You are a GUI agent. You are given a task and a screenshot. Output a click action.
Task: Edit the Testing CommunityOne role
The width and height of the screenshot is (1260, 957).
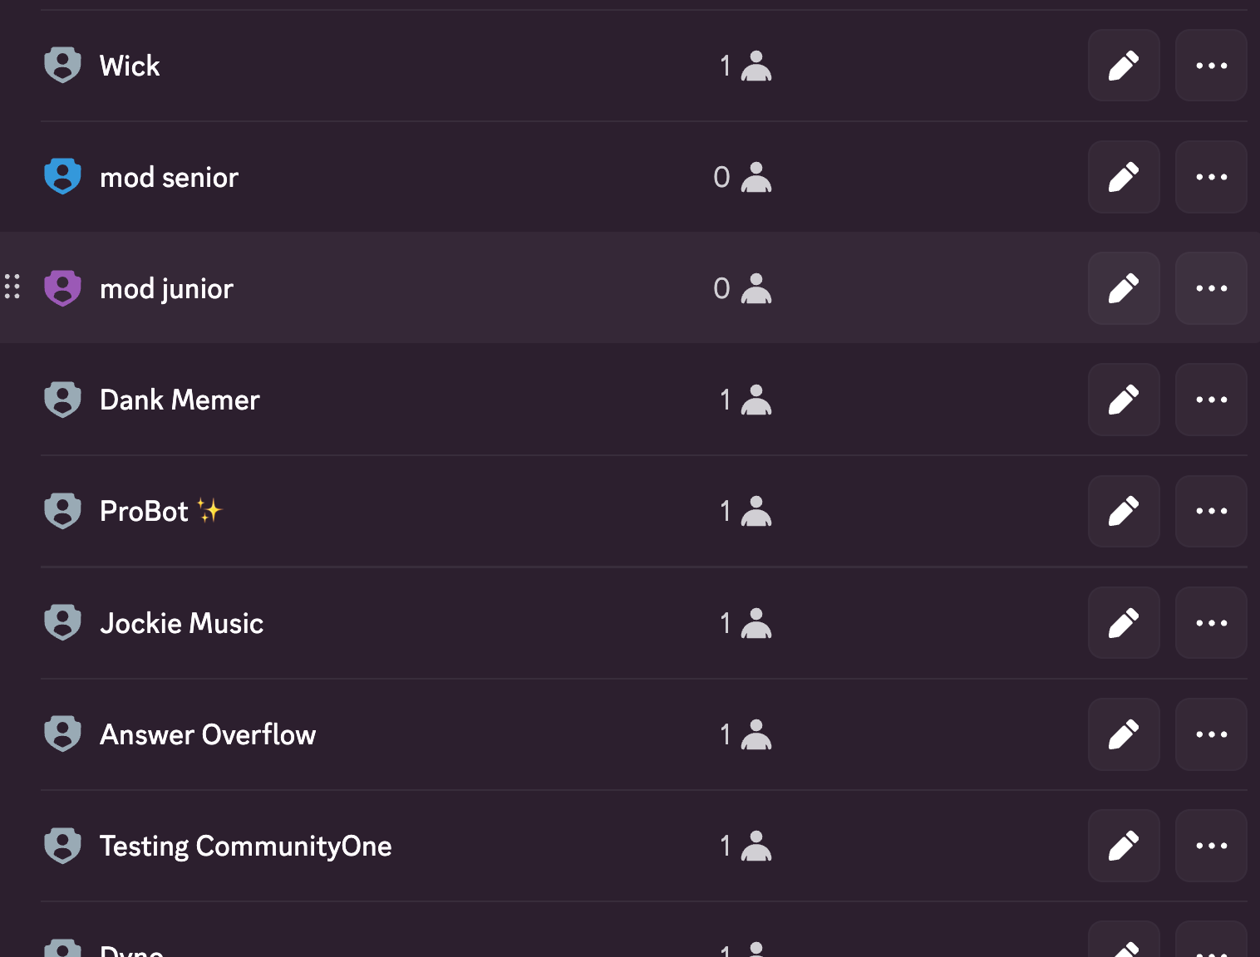tap(1124, 846)
